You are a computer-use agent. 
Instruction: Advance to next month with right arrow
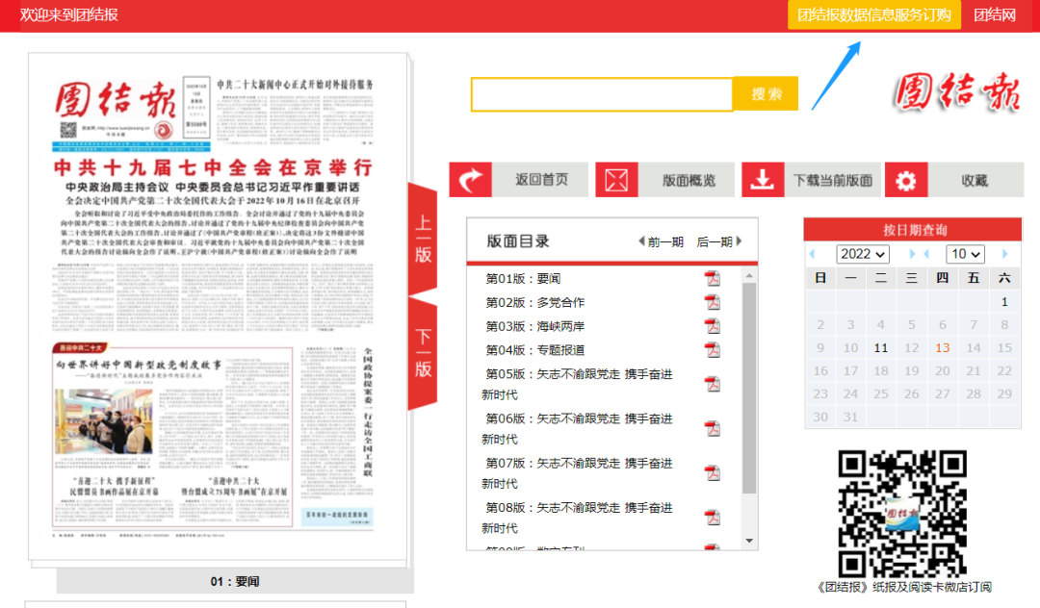1005,254
